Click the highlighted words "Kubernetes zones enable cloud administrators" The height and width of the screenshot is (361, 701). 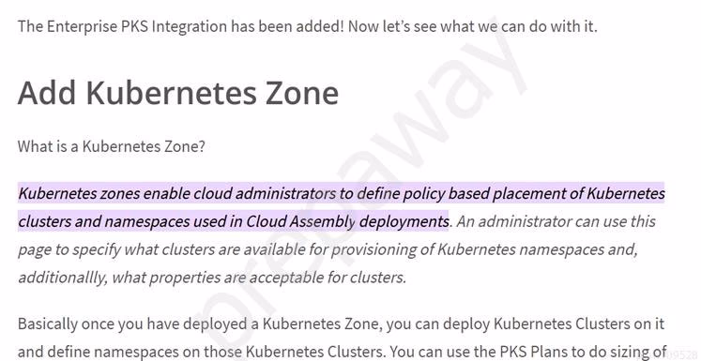tap(177, 194)
